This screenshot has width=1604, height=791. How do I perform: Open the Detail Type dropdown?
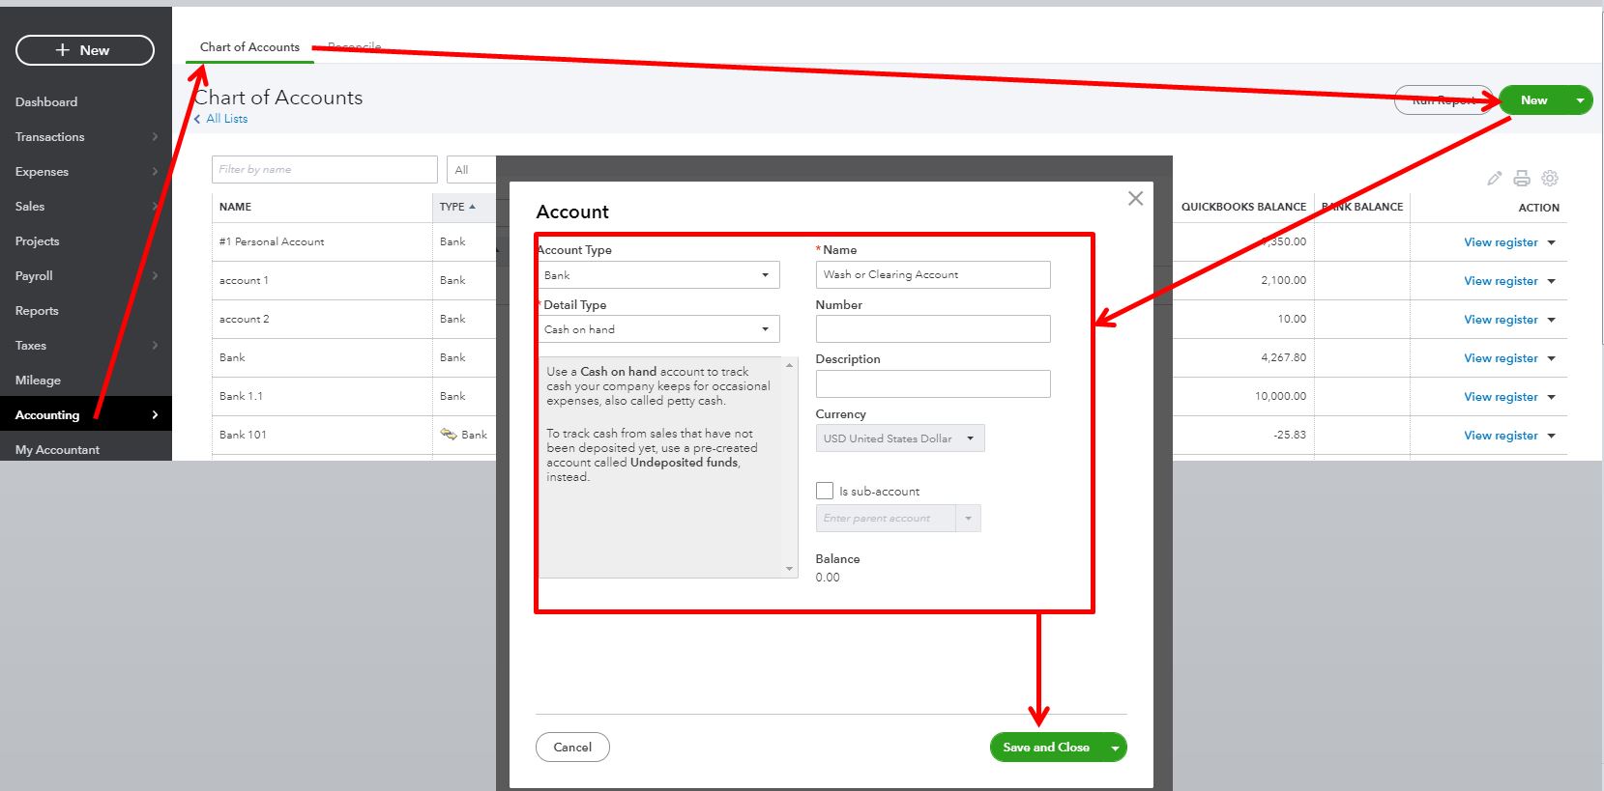658,329
